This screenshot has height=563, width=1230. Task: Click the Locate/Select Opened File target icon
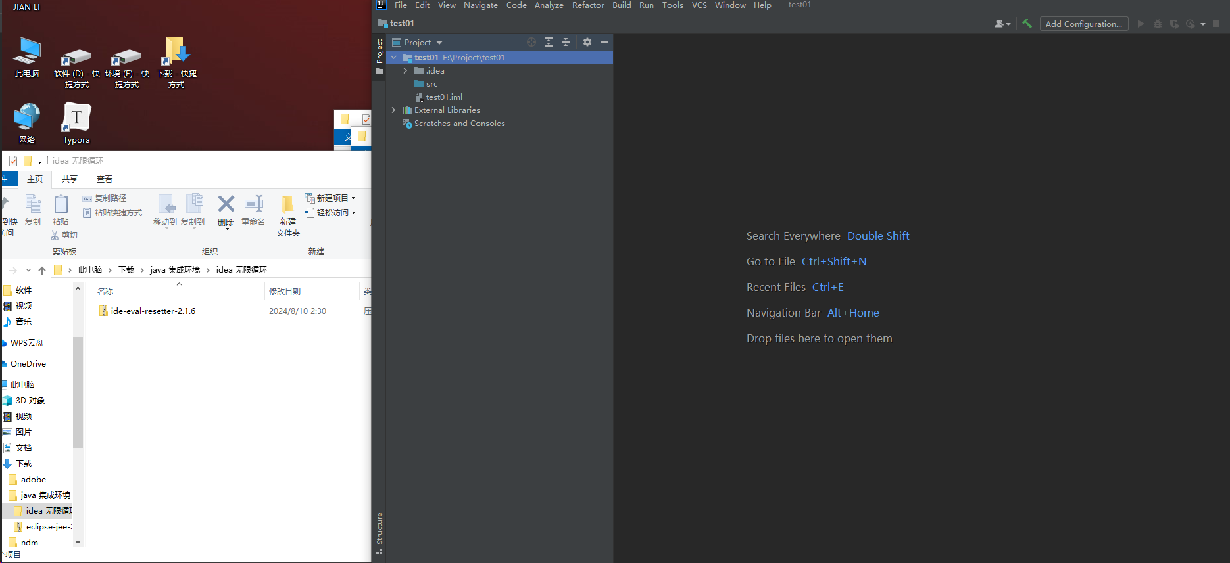tap(531, 42)
